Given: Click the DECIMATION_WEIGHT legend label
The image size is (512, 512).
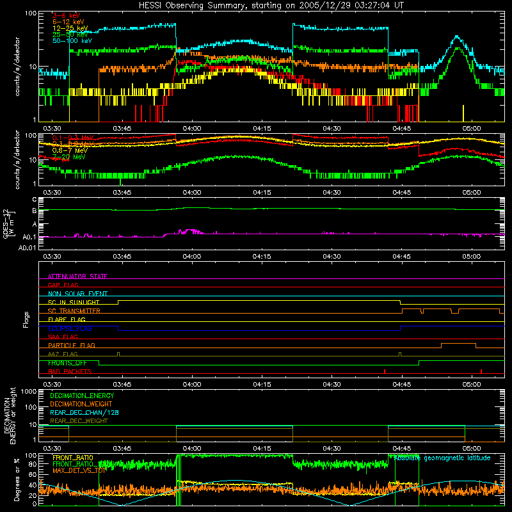Looking at the screenshot, I should (x=81, y=404).
